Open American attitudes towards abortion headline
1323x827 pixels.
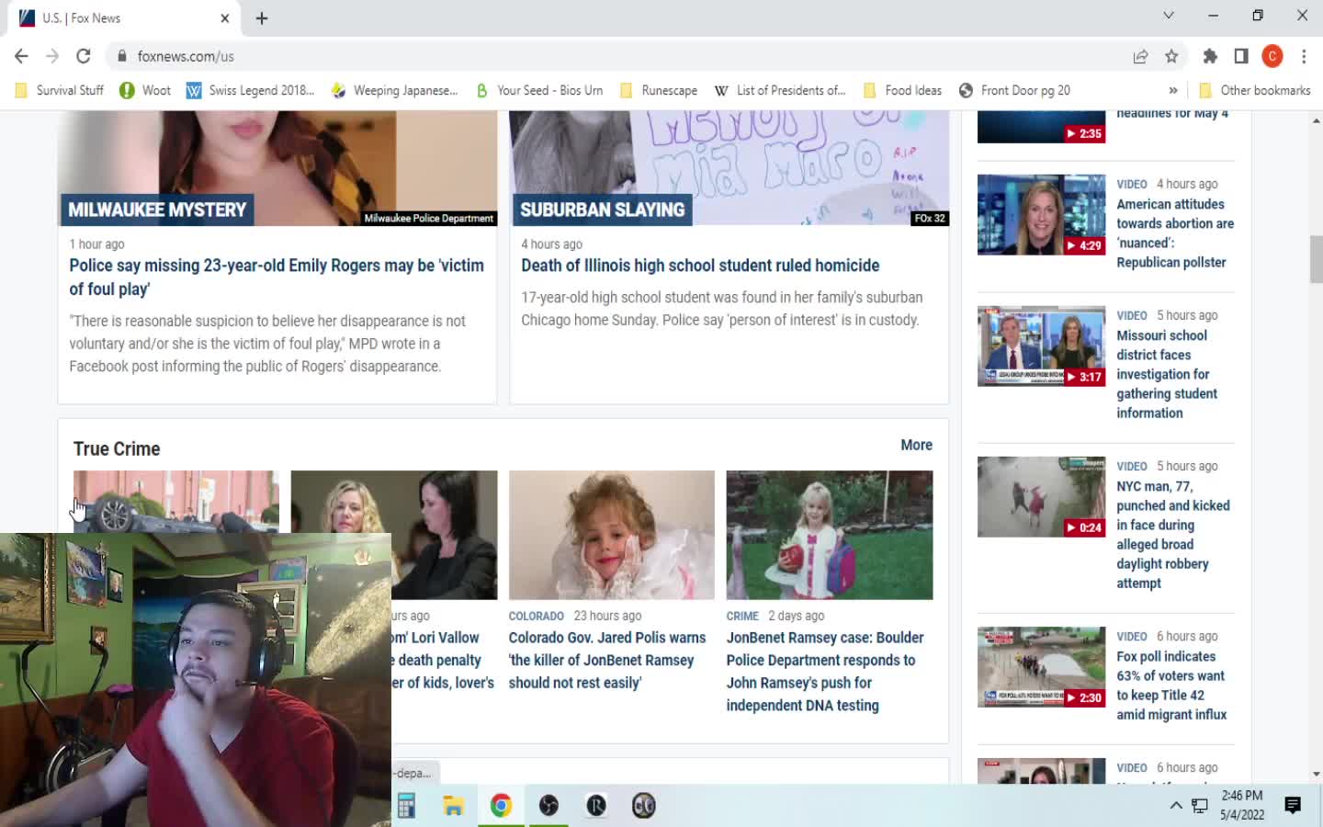[1175, 233]
